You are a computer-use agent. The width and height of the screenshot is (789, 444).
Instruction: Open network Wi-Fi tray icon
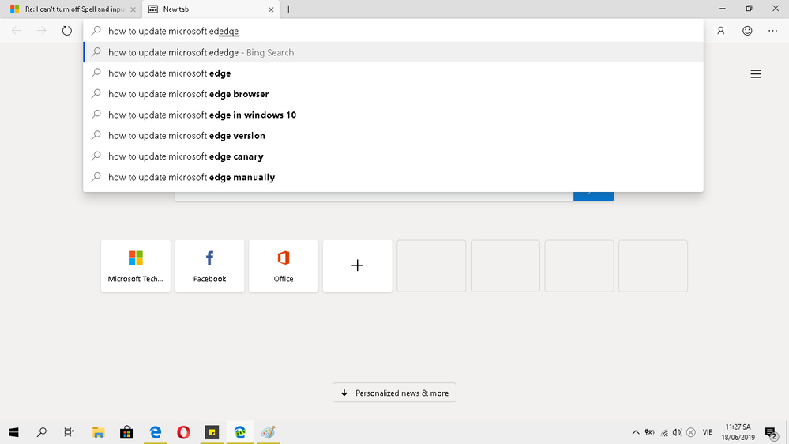664,432
